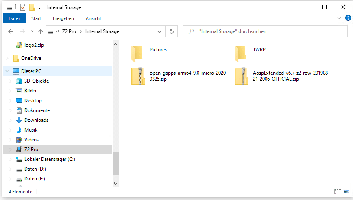Image resolution: width=353 pixels, height=200 pixels.
Task: Open the address bar history dropdown
Action: point(159,31)
